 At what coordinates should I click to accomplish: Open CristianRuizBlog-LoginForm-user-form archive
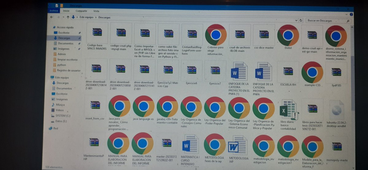(x=192, y=39)
